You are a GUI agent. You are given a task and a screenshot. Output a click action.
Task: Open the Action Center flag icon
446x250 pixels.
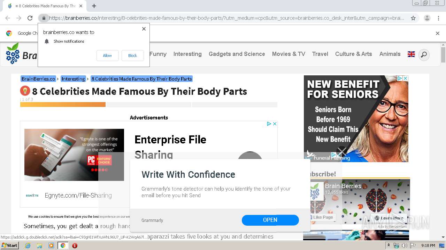pyautogui.click(x=413, y=245)
